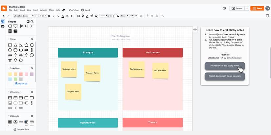Collapse the Shapes library section
This screenshot has width=271, height=135.
tap(12, 39)
